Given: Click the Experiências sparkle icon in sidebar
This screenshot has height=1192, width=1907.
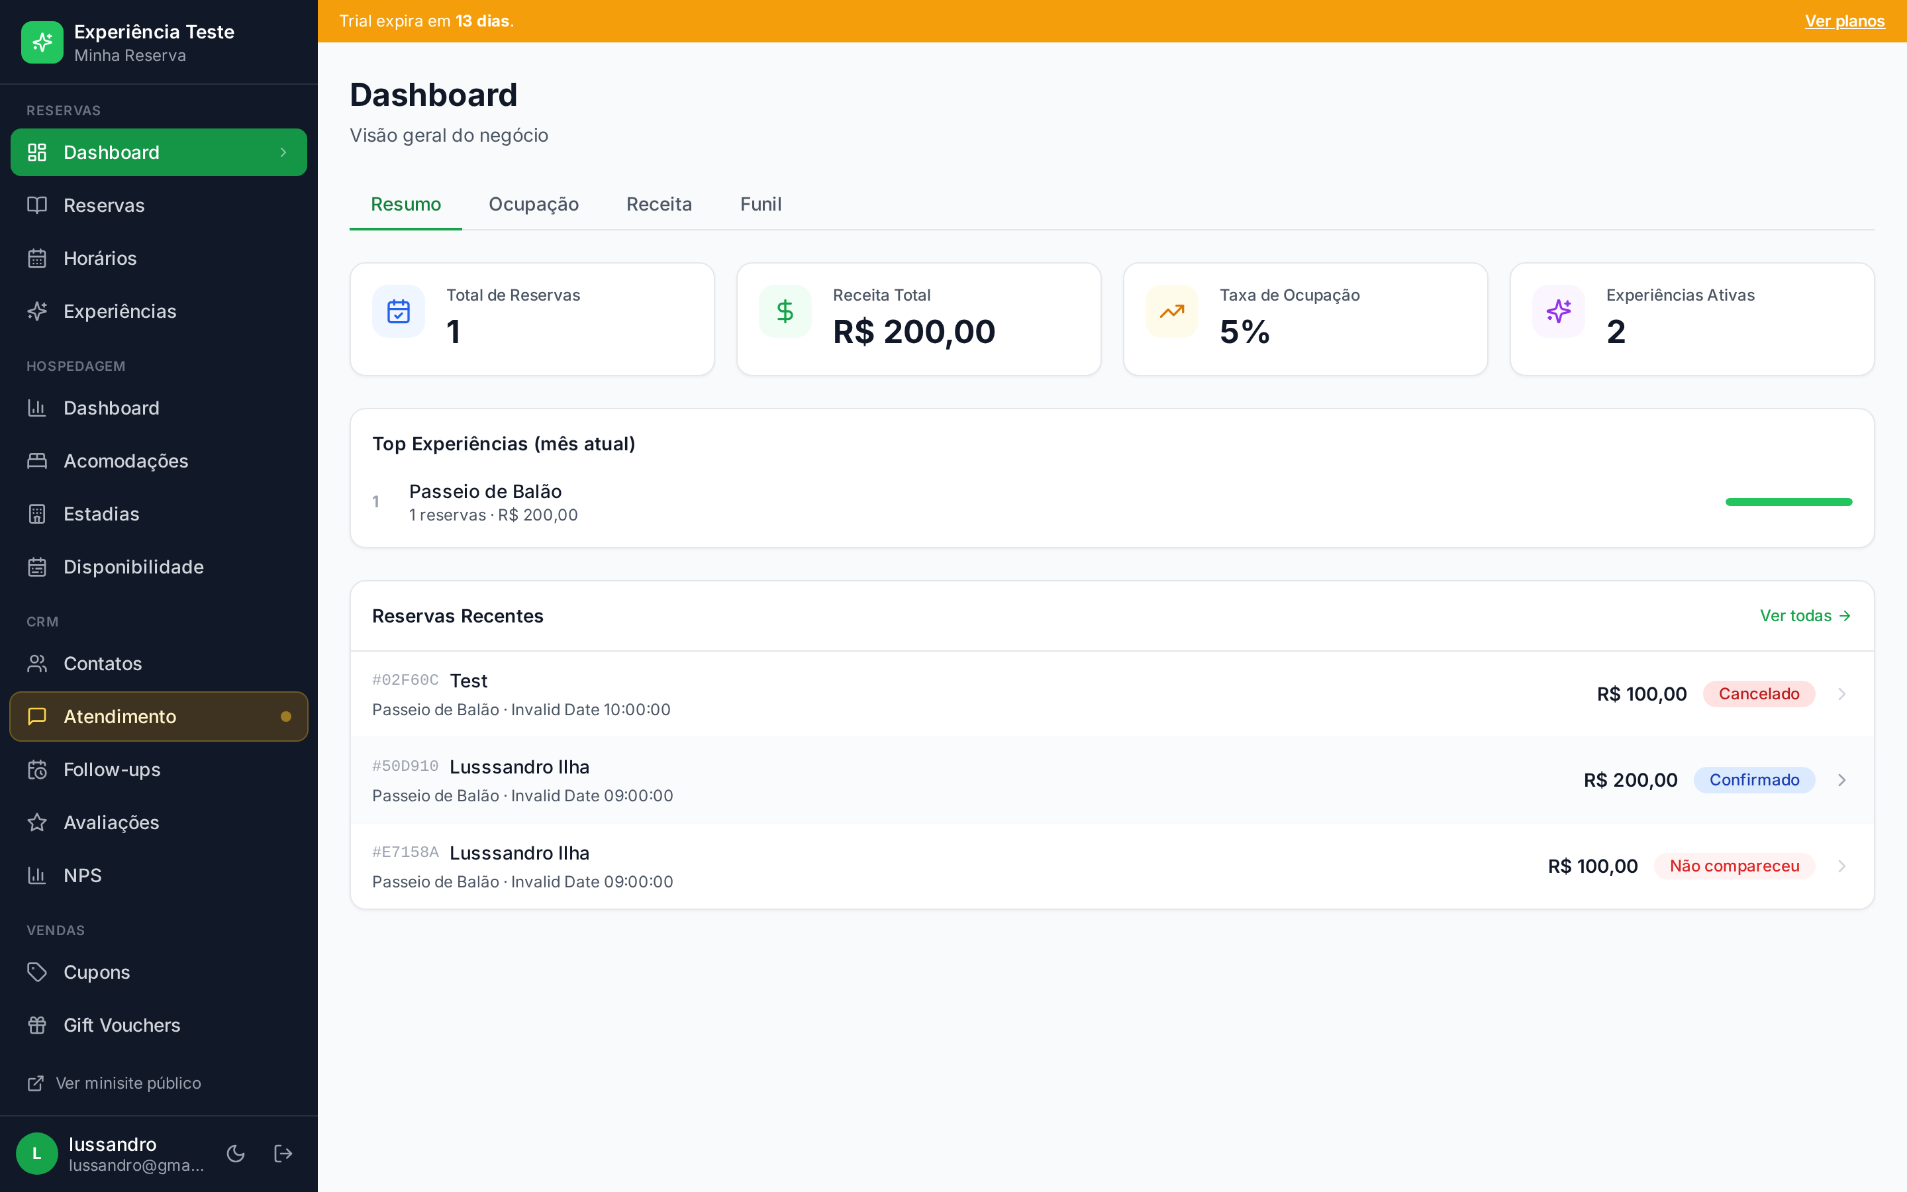Looking at the screenshot, I should click(37, 311).
